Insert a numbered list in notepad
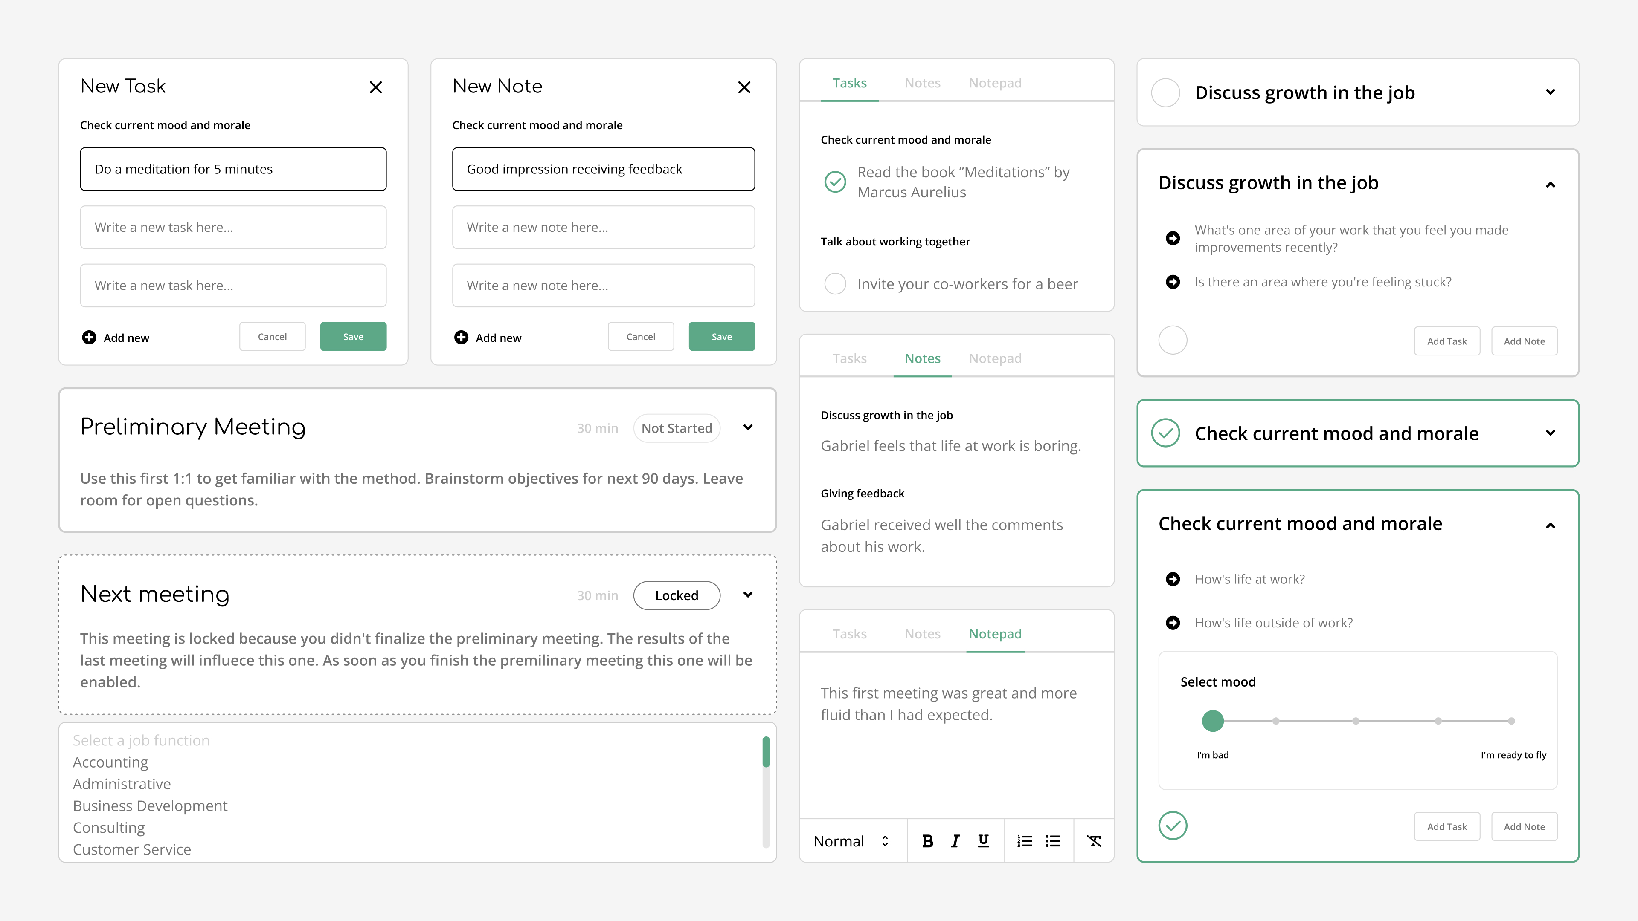Image resolution: width=1638 pixels, height=921 pixels. point(1024,841)
